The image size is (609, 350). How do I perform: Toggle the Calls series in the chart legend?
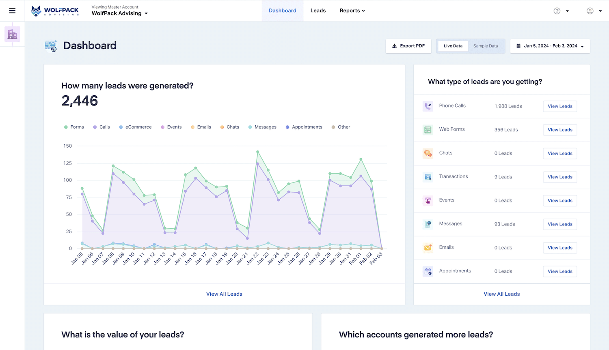(101, 127)
